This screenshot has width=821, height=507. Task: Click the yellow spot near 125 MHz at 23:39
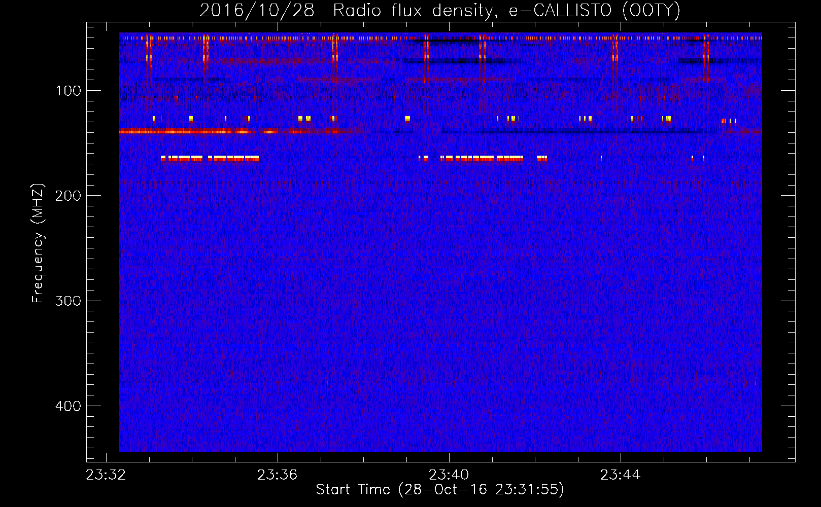pos(407,119)
